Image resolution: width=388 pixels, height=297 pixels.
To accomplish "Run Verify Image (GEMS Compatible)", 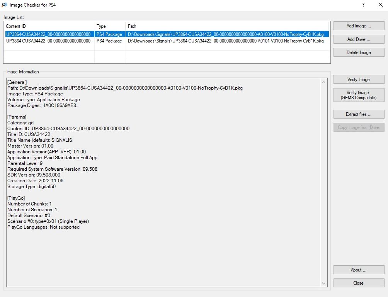I will 359,95.
